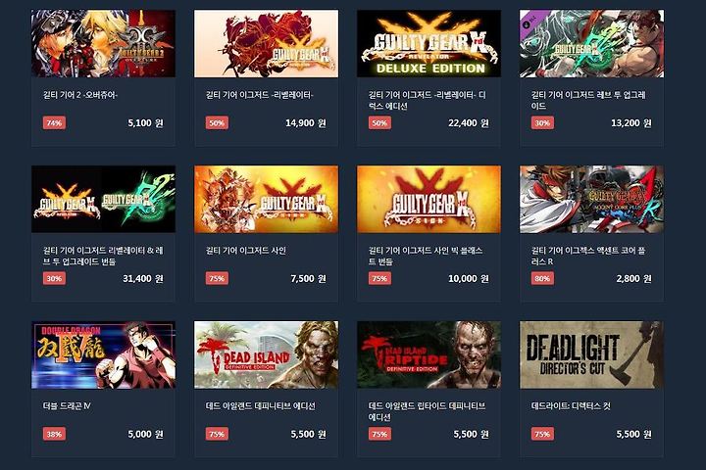Open the 길티 기어 이그저드 사인 title link
706x470 pixels.
[x=246, y=251]
